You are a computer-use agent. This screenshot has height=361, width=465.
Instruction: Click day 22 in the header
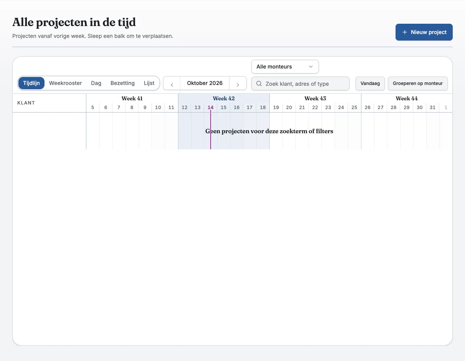point(315,108)
